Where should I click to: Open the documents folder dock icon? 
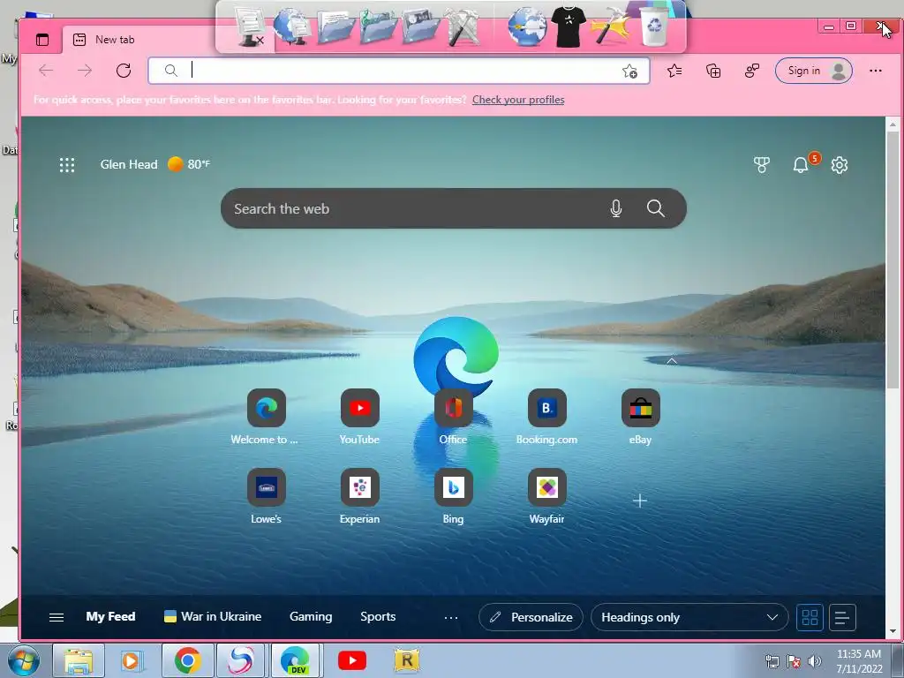click(x=335, y=27)
